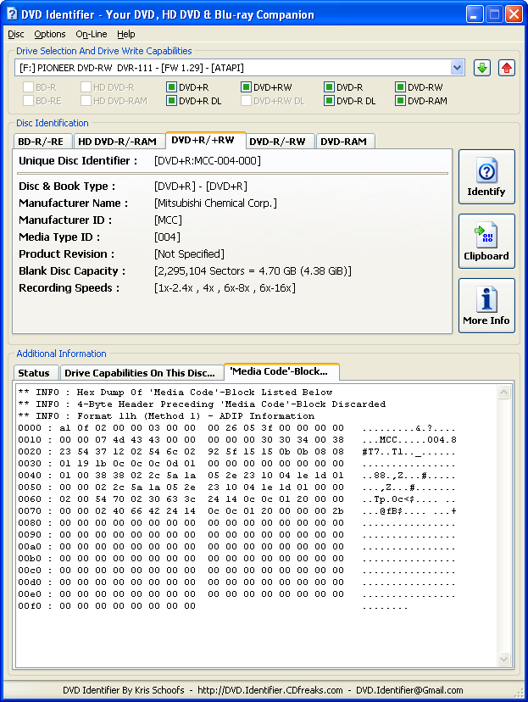
Task: Click the recording speeds value
Action: click(x=225, y=288)
